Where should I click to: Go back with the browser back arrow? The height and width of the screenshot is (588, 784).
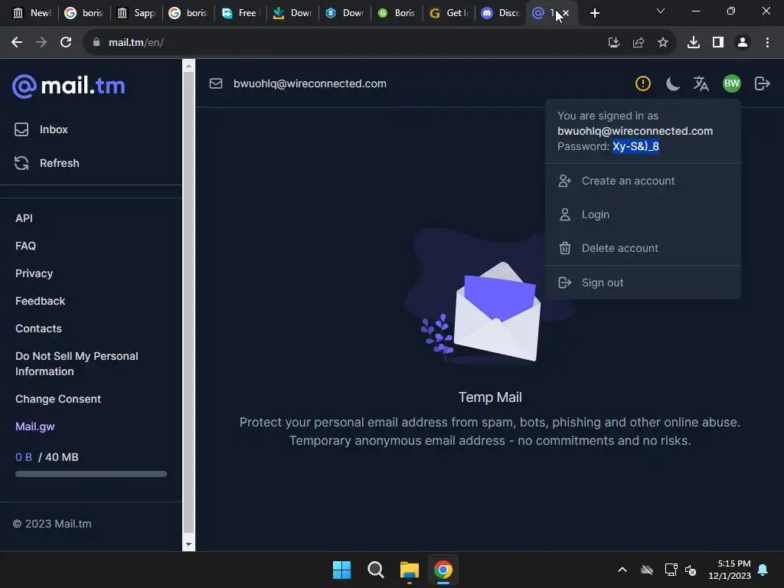point(17,43)
